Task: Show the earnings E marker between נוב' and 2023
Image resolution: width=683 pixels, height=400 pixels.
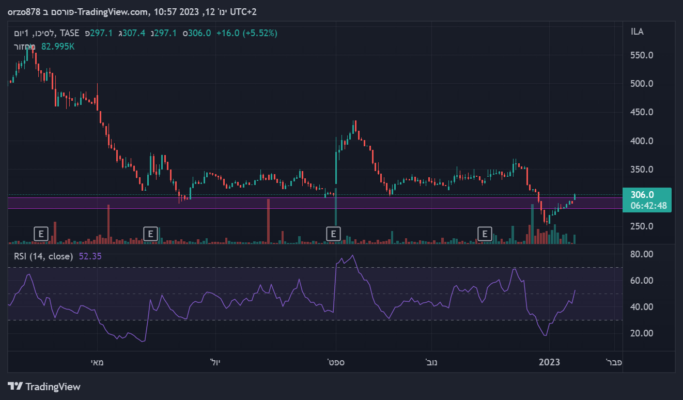Action: (485, 234)
